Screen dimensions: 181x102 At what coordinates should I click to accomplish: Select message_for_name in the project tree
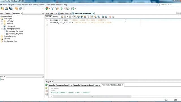pos(16,34)
